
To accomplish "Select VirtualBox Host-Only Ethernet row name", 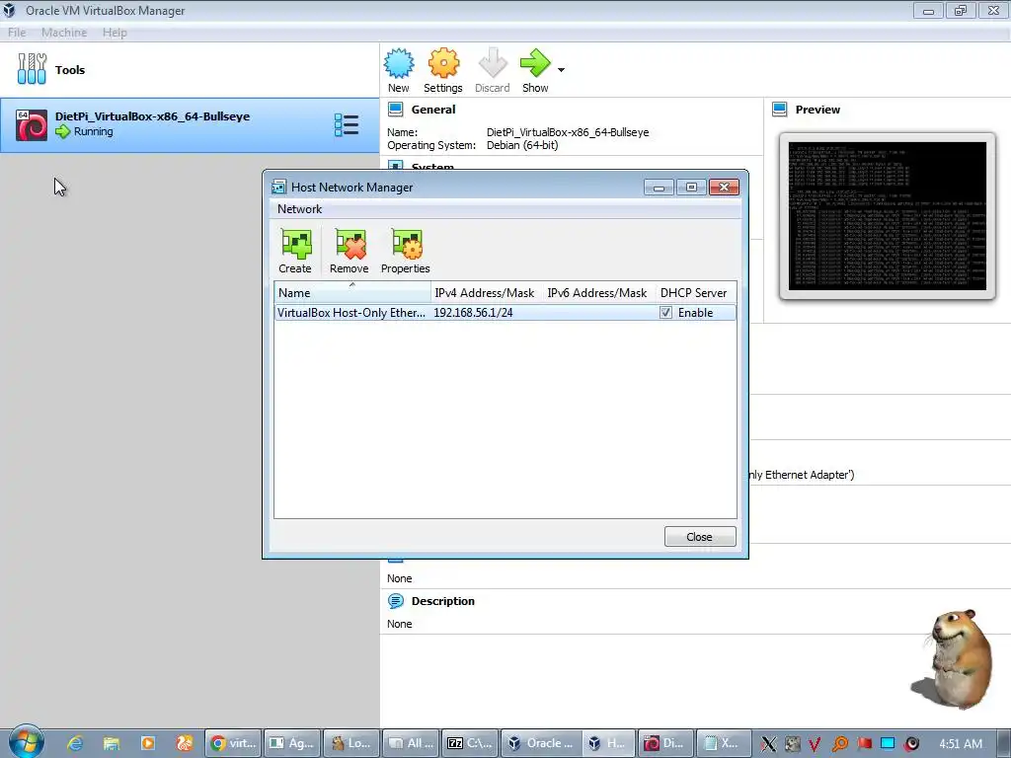I will pyautogui.click(x=351, y=313).
